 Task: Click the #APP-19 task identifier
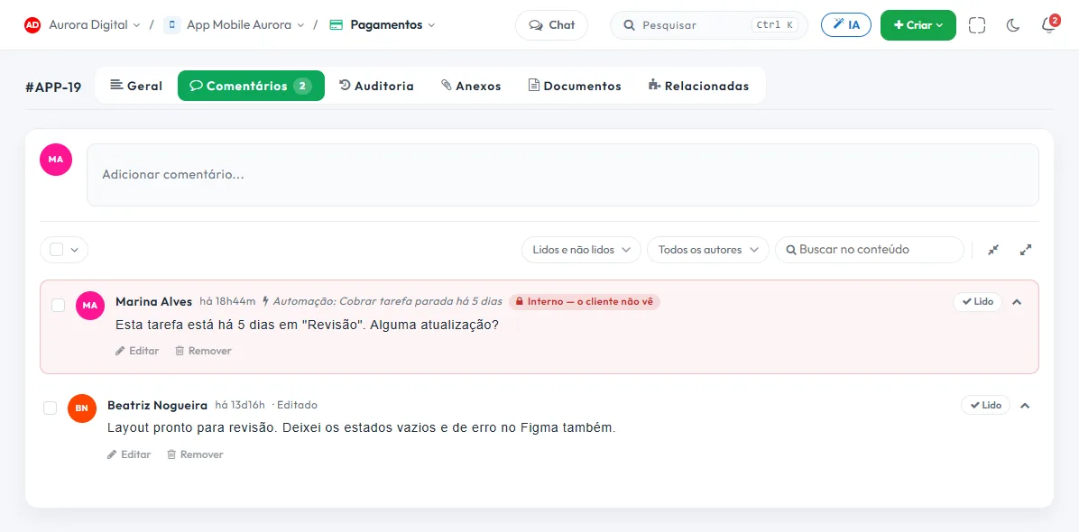(x=53, y=87)
